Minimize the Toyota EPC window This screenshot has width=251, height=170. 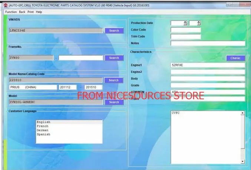229,5
